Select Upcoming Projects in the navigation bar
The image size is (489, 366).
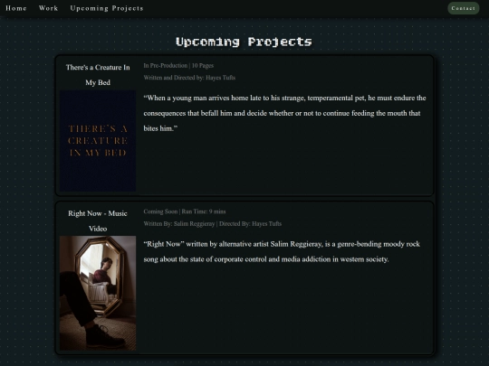click(107, 8)
